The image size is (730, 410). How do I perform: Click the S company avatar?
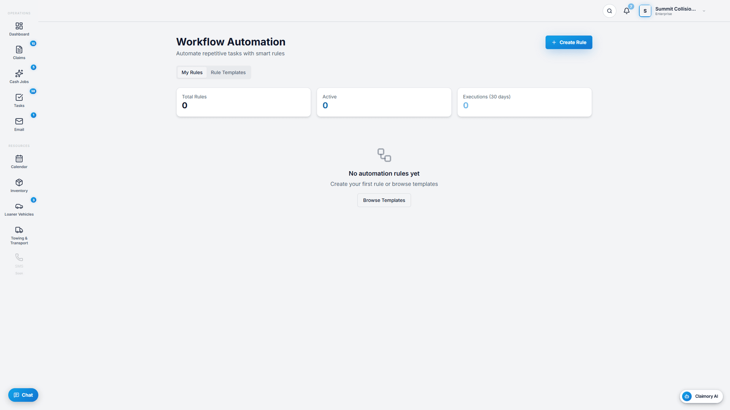[x=645, y=11]
